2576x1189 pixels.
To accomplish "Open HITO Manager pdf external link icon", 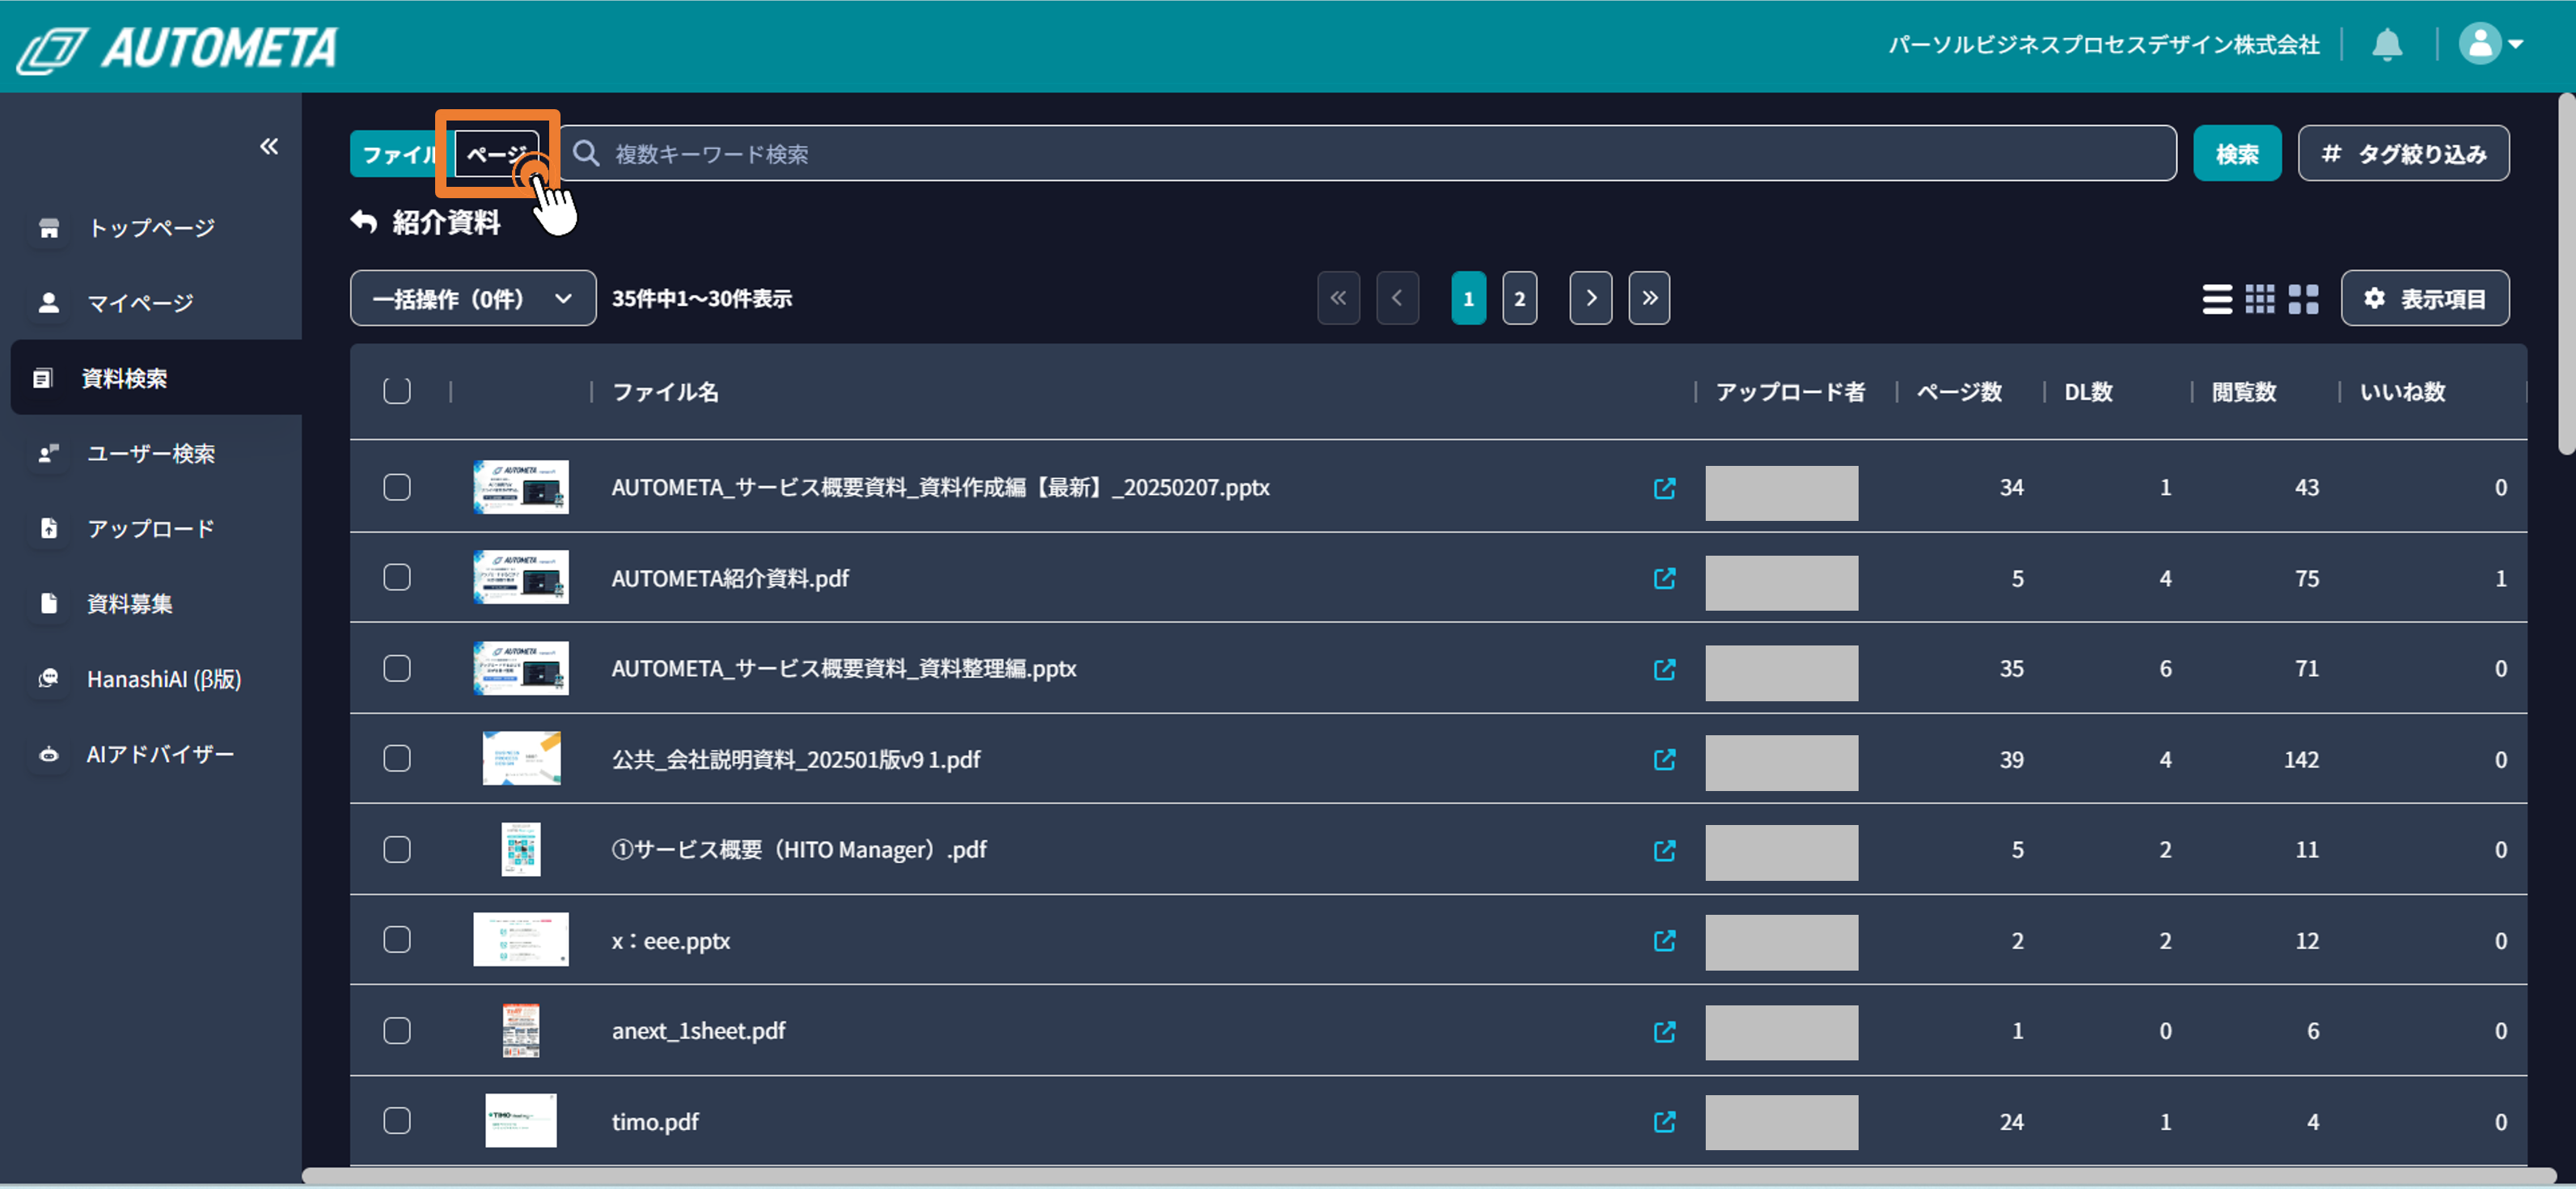I will click(x=1664, y=850).
